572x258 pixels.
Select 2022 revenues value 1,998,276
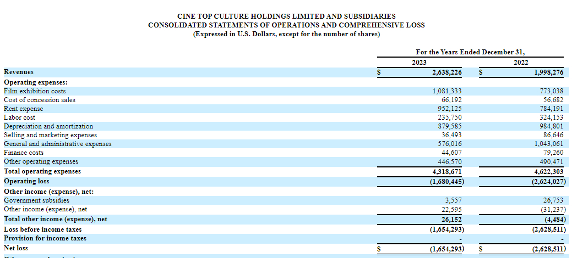coord(549,72)
